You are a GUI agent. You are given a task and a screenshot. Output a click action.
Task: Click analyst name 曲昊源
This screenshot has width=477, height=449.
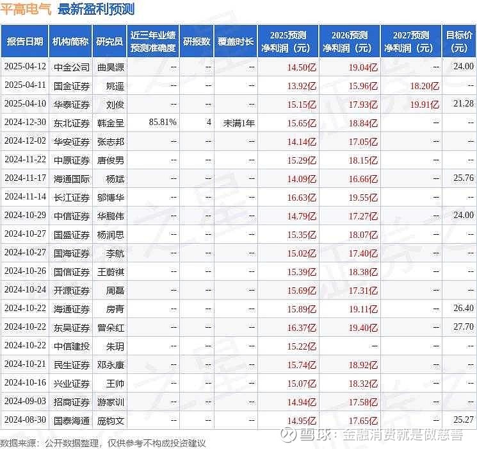[x=111, y=67]
